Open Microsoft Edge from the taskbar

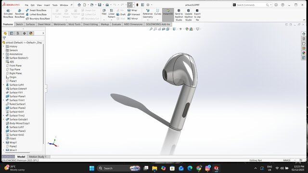tap(190, 168)
